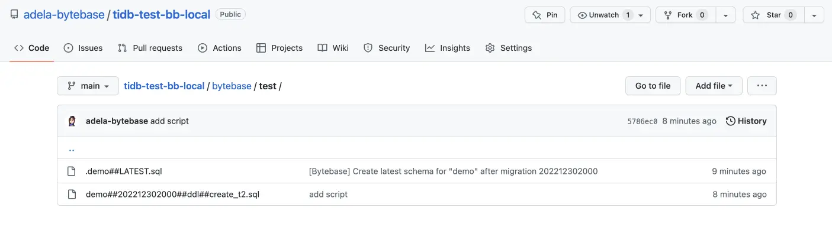The height and width of the screenshot is (230, 832).
Task: Click 8 minutes ago in create_t2.sql row
Action: pos(740,194)
